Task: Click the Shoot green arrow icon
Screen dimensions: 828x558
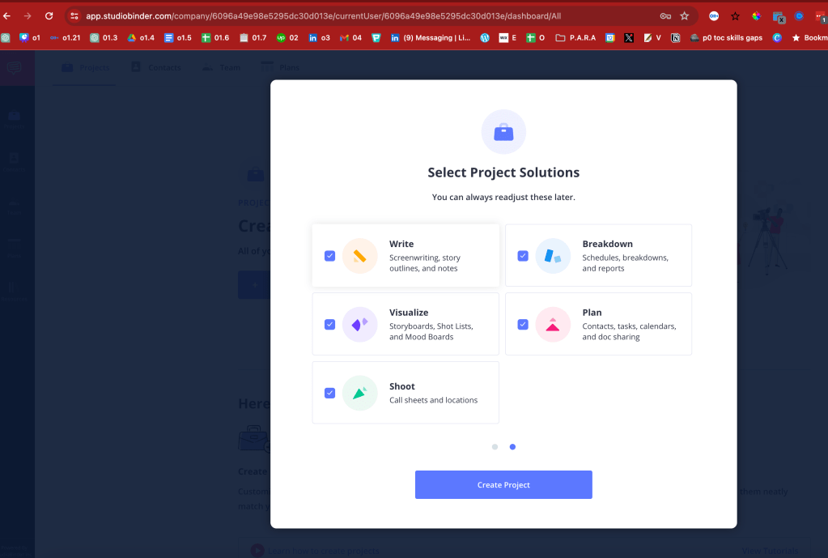Action: 359,393
